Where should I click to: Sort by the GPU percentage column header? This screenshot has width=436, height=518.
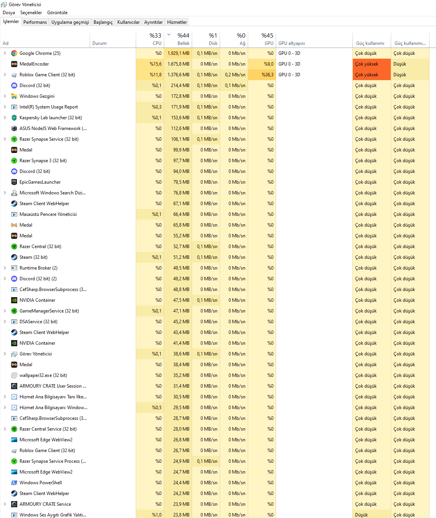[x=262, y=39]
